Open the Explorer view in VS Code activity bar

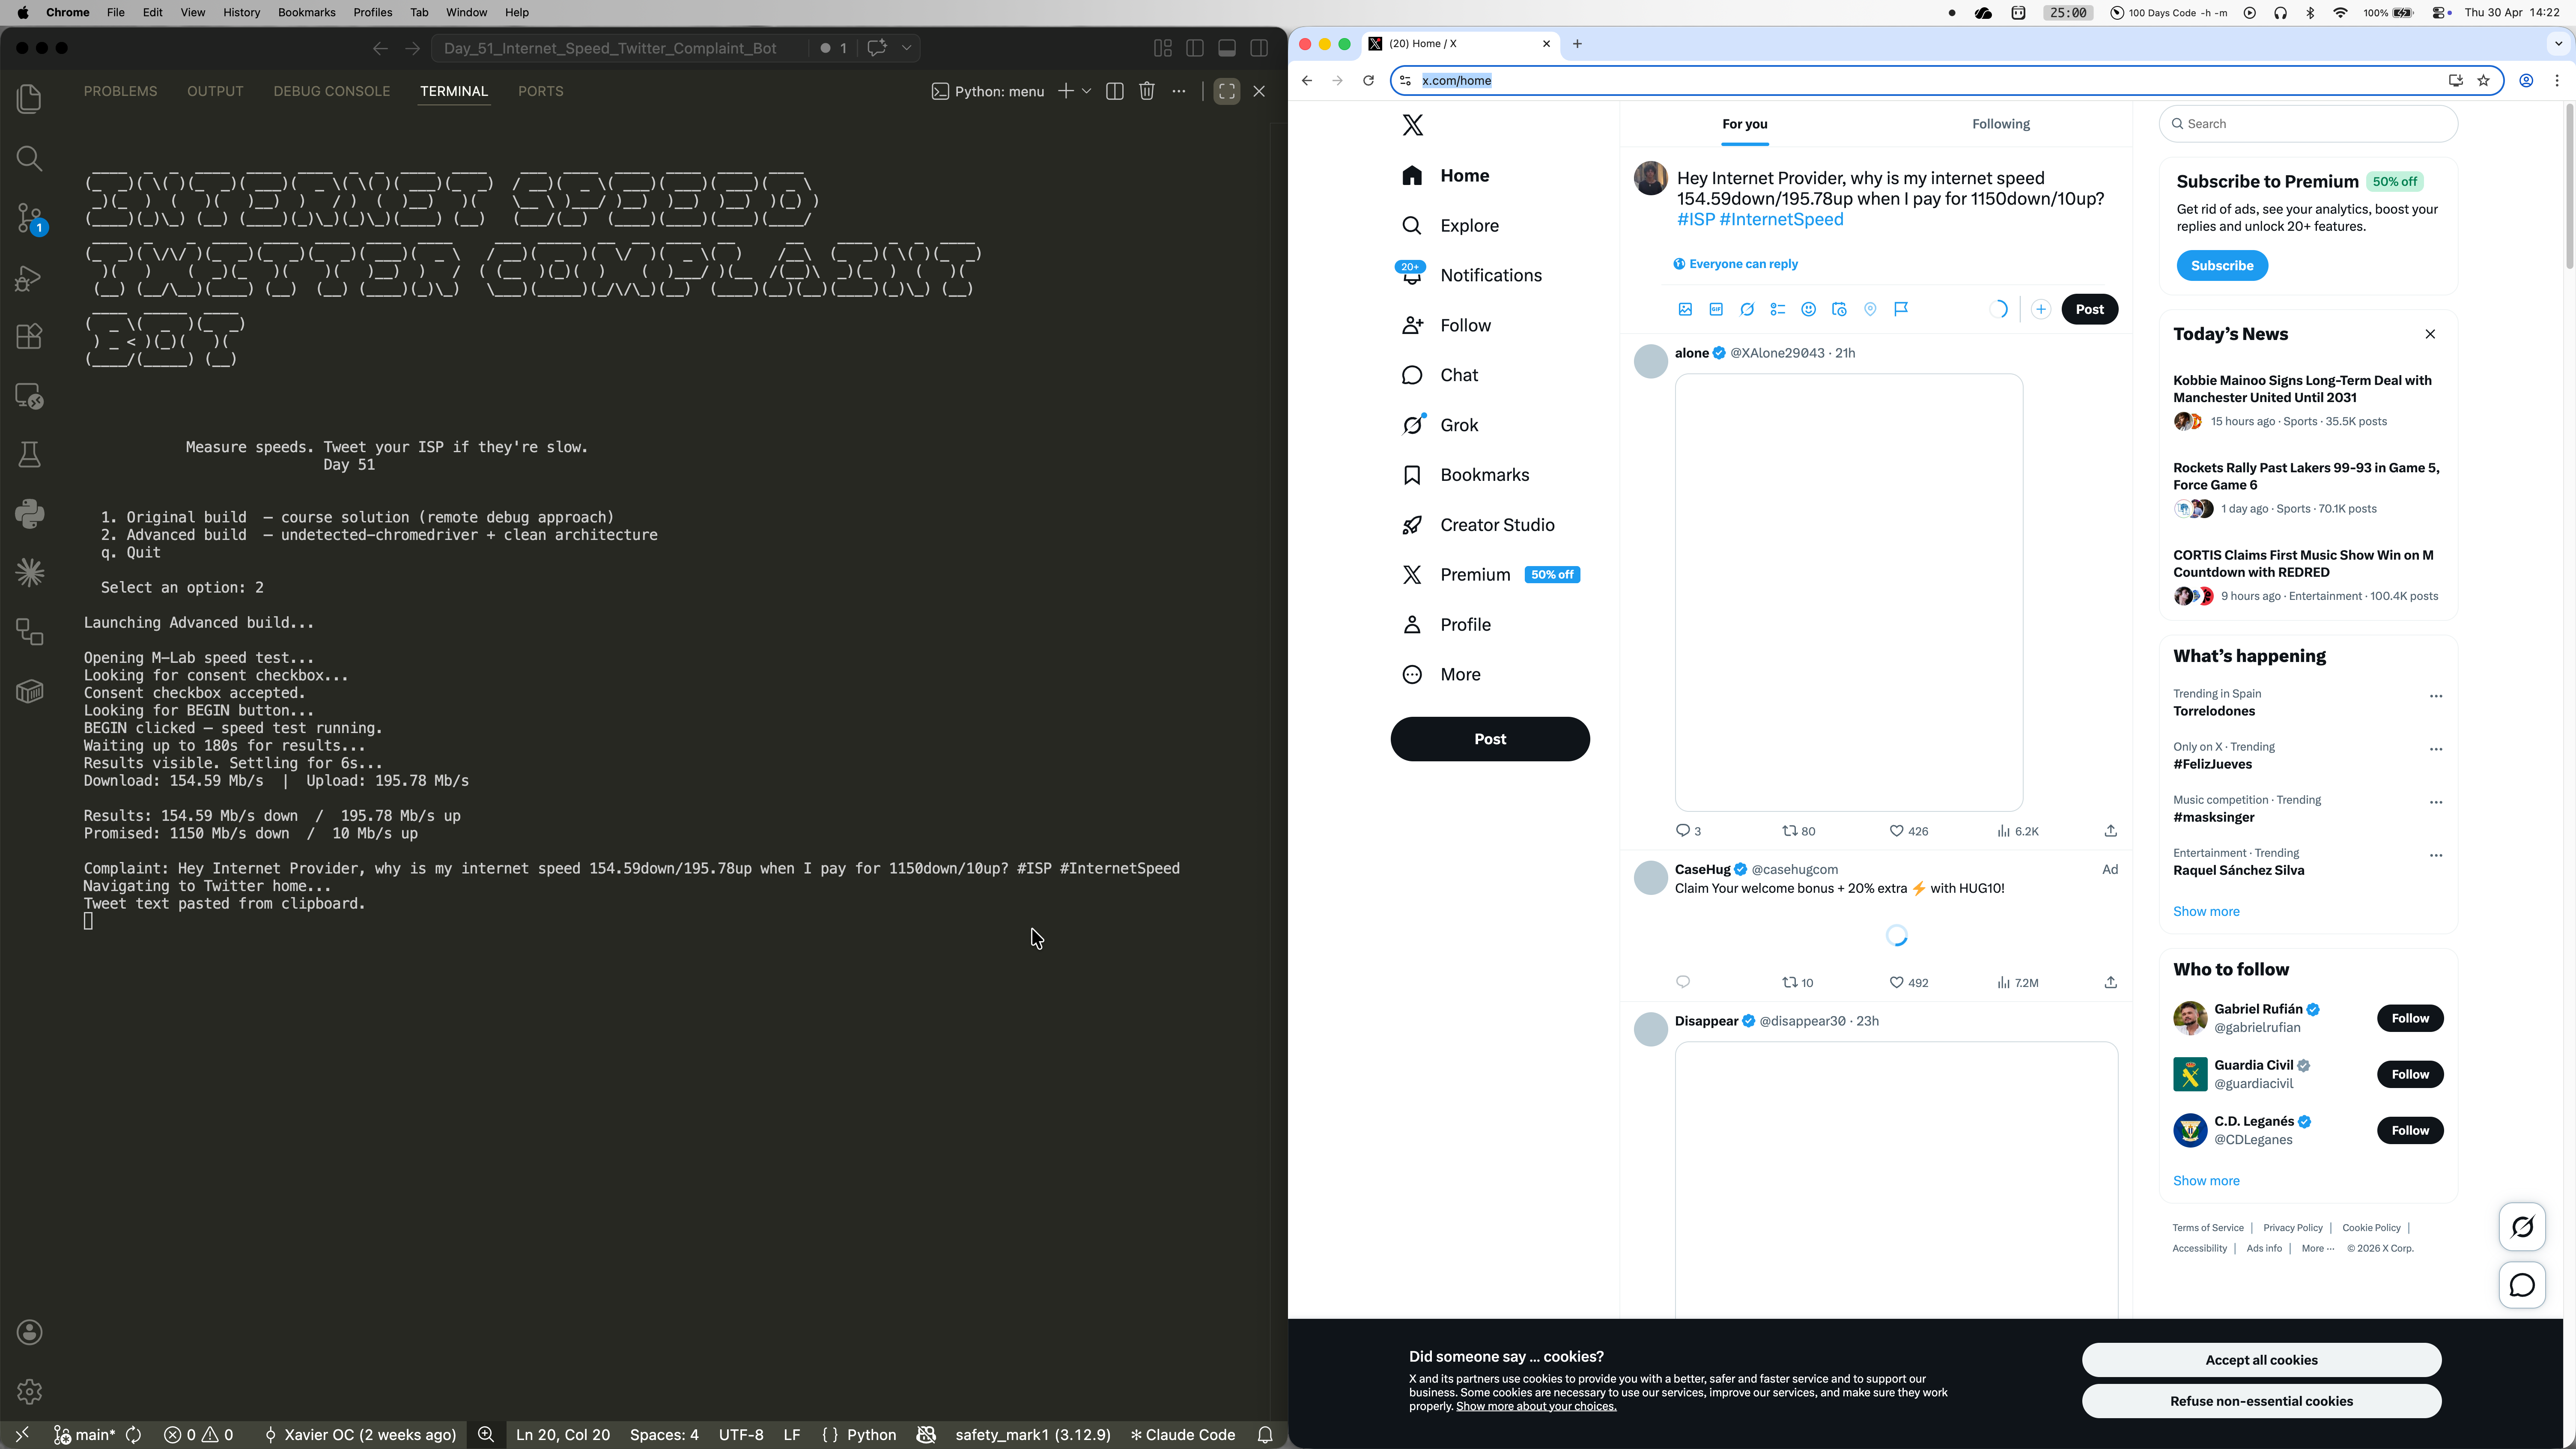point(29,99)
